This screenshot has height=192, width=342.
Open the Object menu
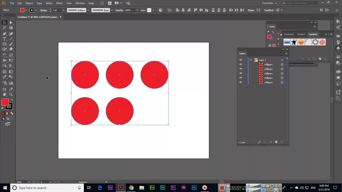point(29,3)
